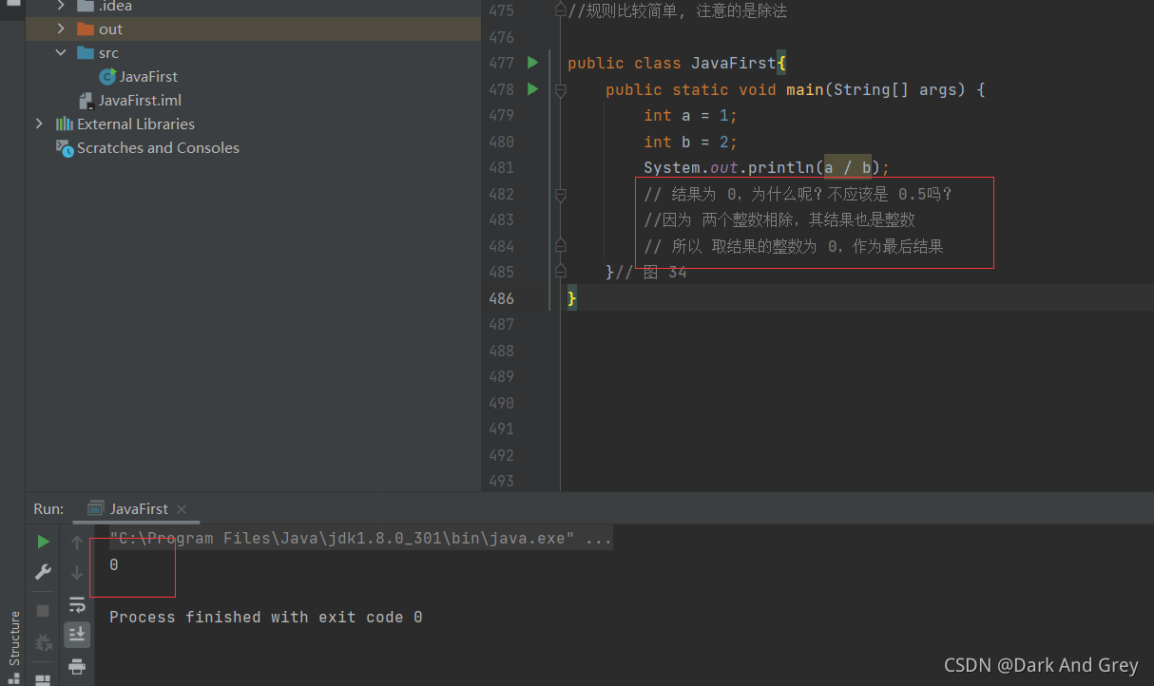Toggle soft-wrap in Run console
Image resolution: width=1154 pixels, height=686 pixels.
[x=77, y=604]
